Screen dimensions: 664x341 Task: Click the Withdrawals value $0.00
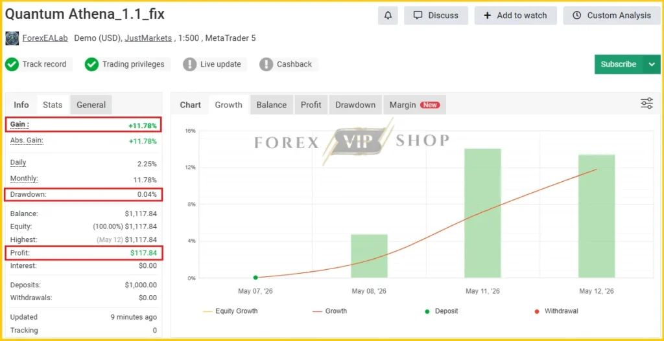(x=147, y=298)
